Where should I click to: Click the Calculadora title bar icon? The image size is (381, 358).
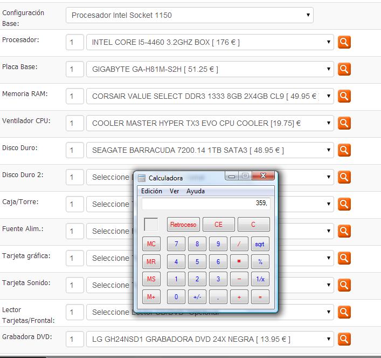coord(142,178)
